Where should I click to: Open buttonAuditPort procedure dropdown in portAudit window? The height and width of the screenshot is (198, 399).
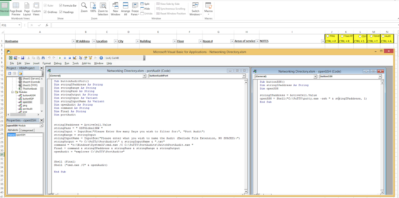point(244,76)
